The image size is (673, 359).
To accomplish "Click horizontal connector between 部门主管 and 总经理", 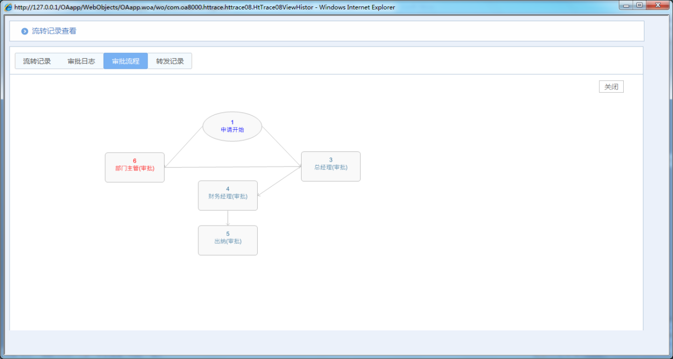I will [x=233, y=167].
